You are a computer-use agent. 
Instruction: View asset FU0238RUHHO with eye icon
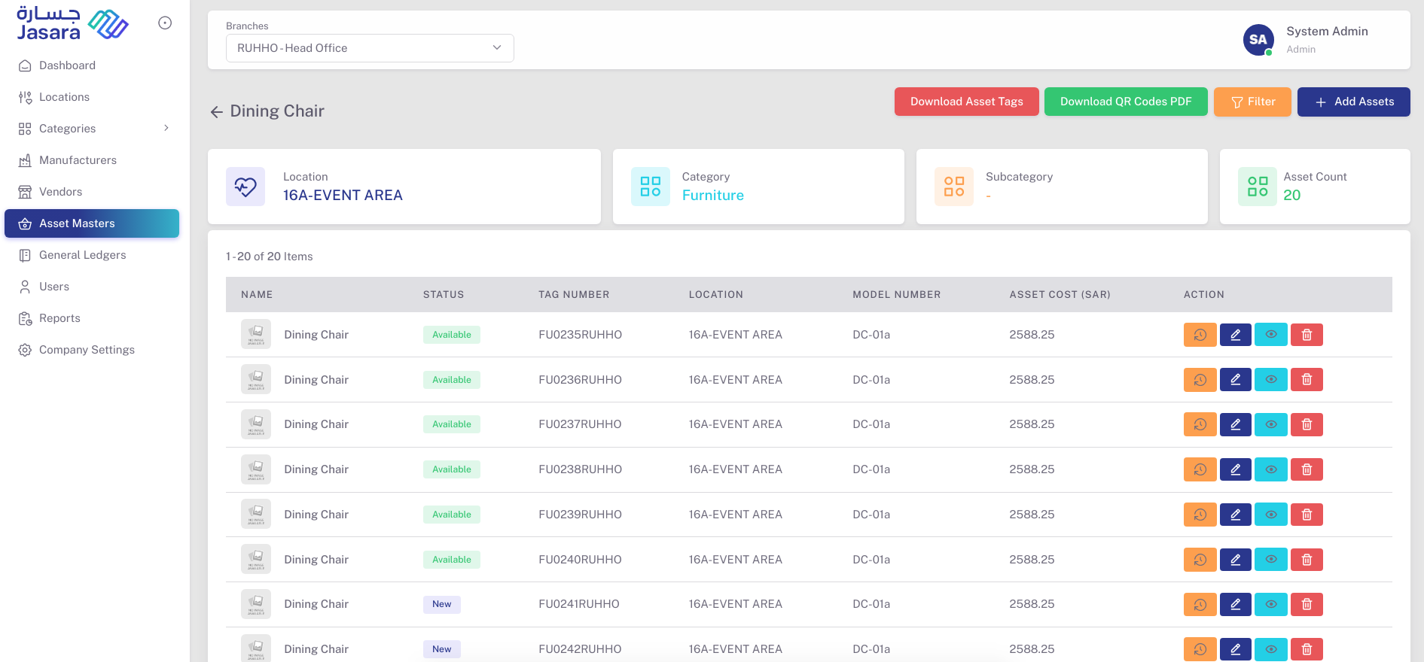(x=1271, y=469)
